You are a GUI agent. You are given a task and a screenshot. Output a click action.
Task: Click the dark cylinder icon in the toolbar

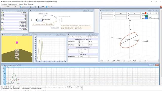click(38, 7)
